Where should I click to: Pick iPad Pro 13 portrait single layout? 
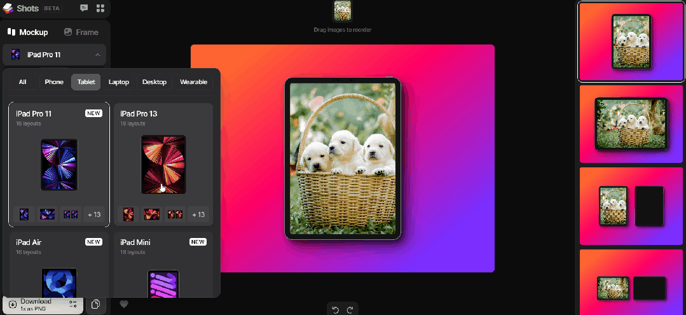[x=128, y=214]
